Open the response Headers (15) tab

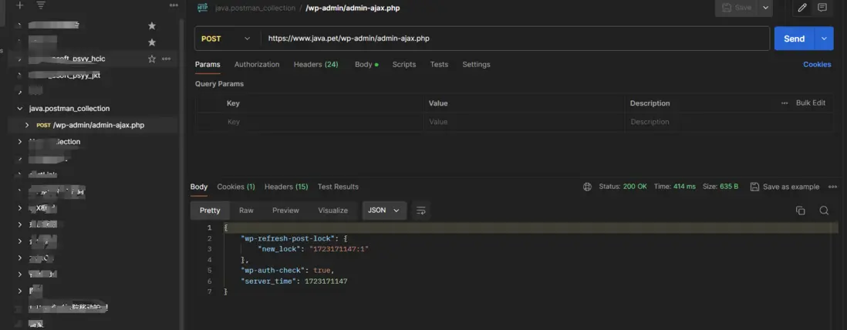coord(286,187)
